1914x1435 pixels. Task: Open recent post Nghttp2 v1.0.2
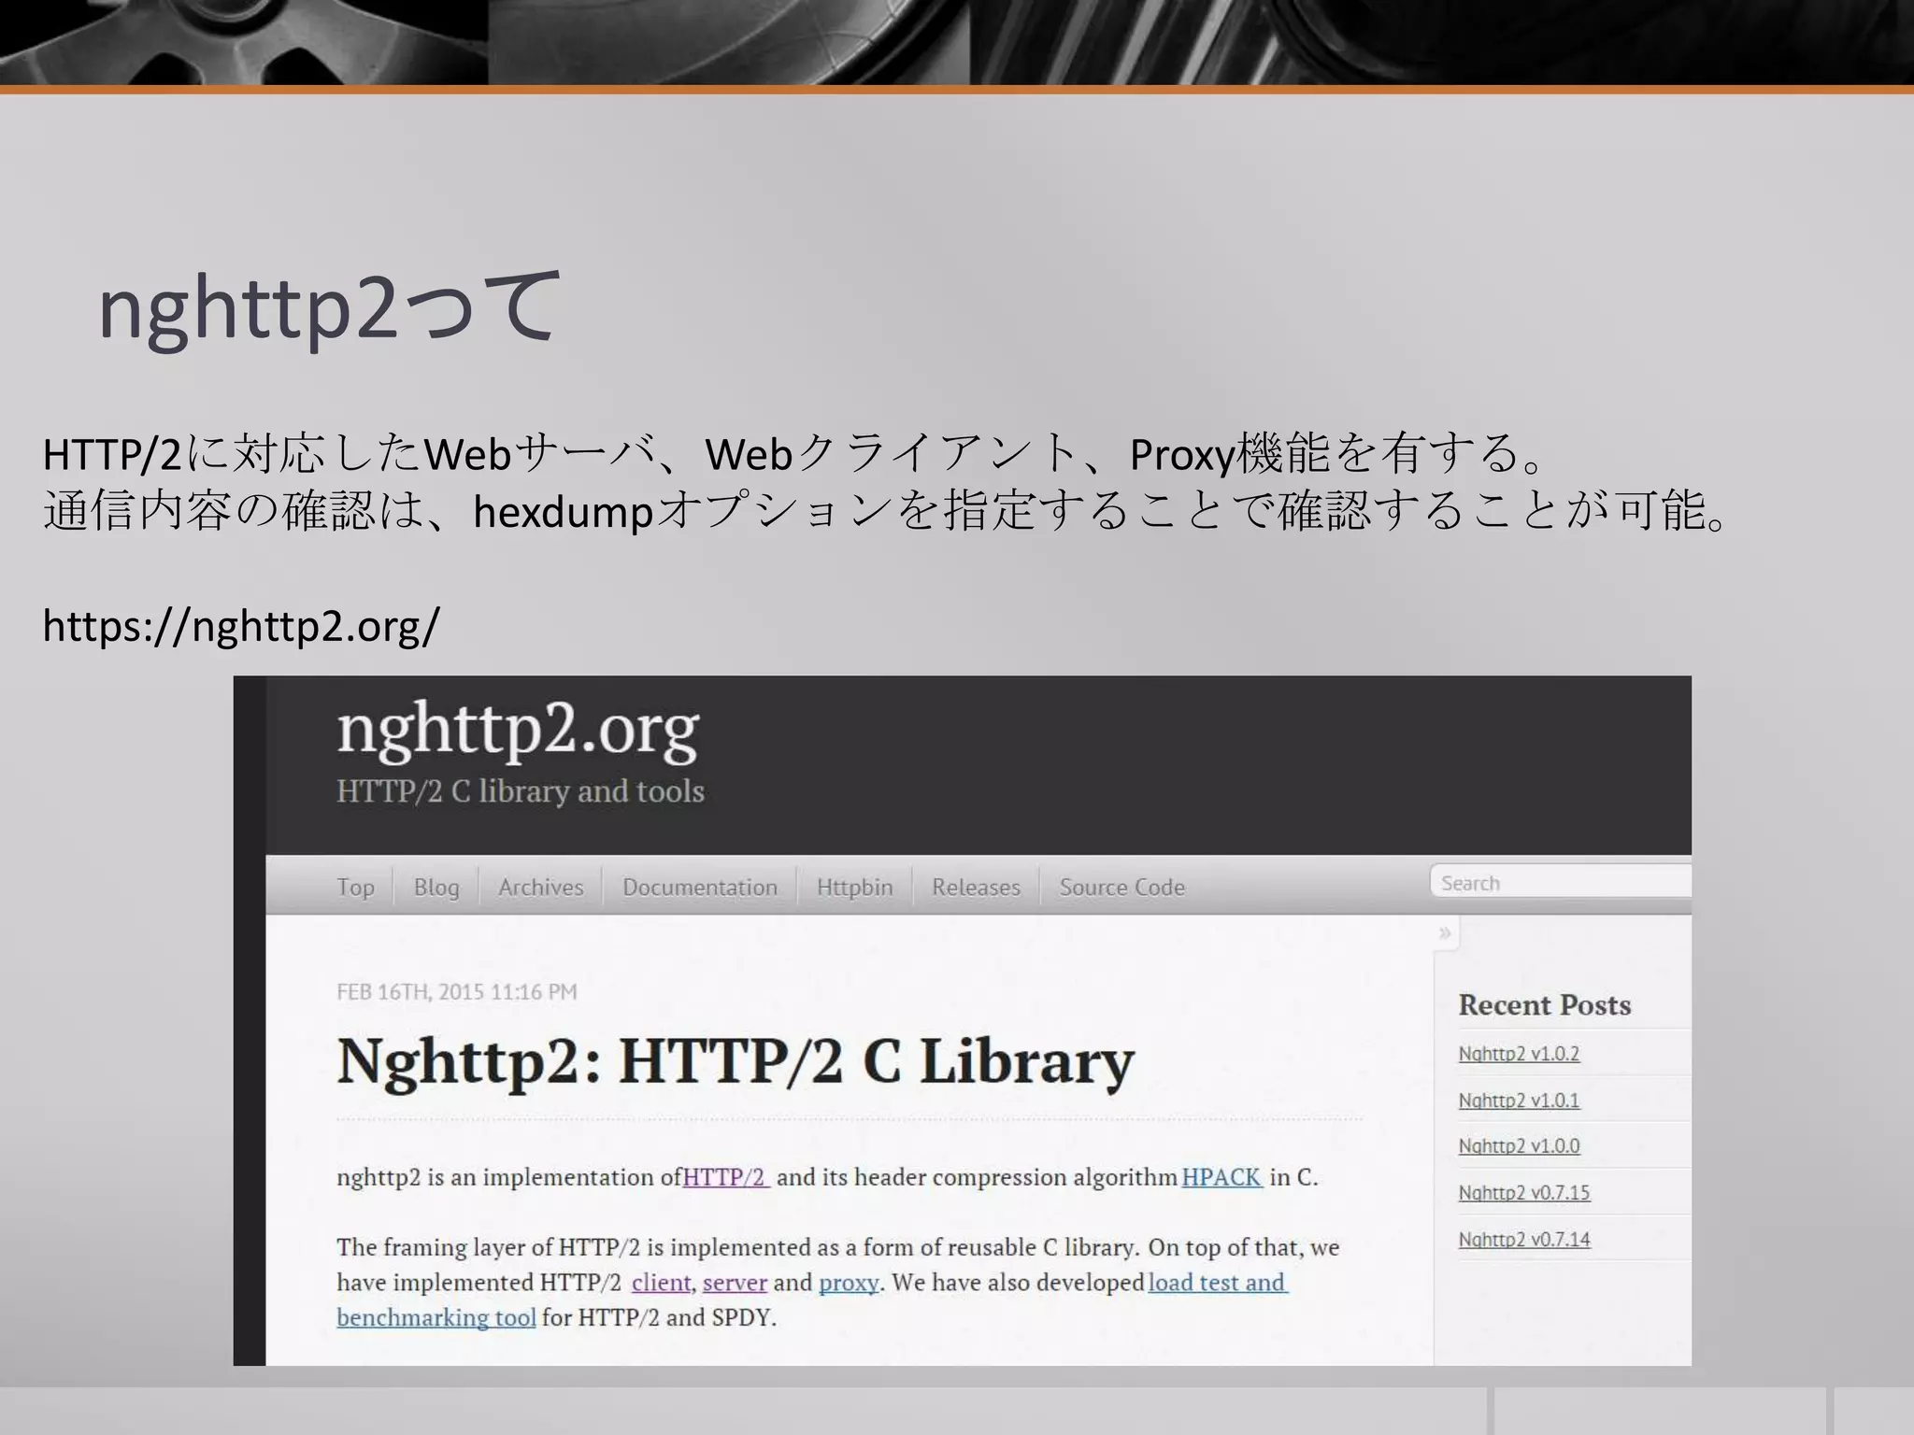click(1519, 1054)
